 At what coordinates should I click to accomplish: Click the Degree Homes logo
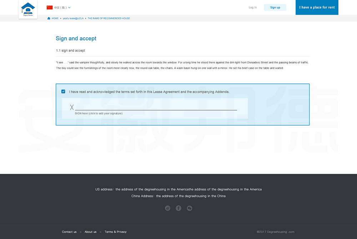(28, 10)
